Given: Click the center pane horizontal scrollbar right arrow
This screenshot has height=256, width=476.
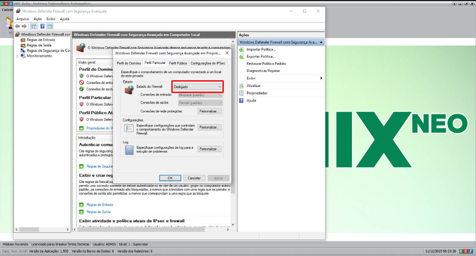Looking at the screenshot, I should [x=228, y=230].
